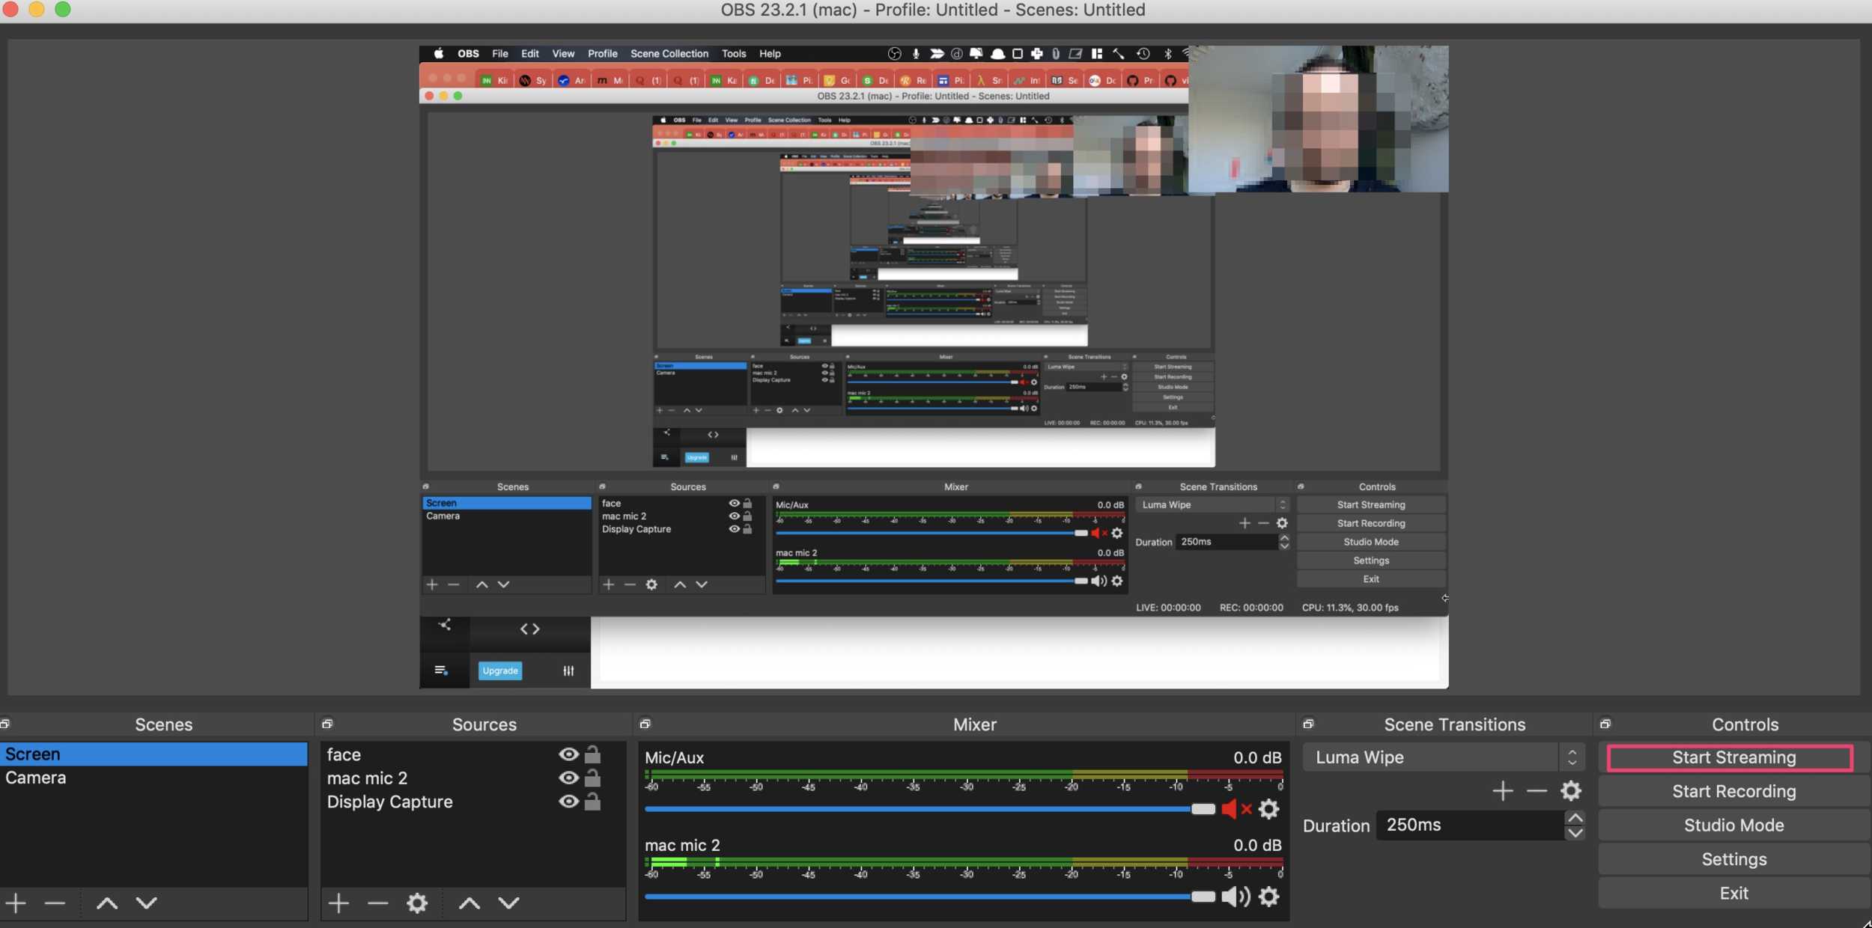
Task: Select the Camera scene
Action: (x=36, y=778)
